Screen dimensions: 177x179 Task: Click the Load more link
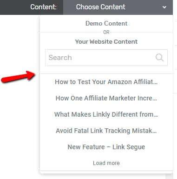click(106, 163)
